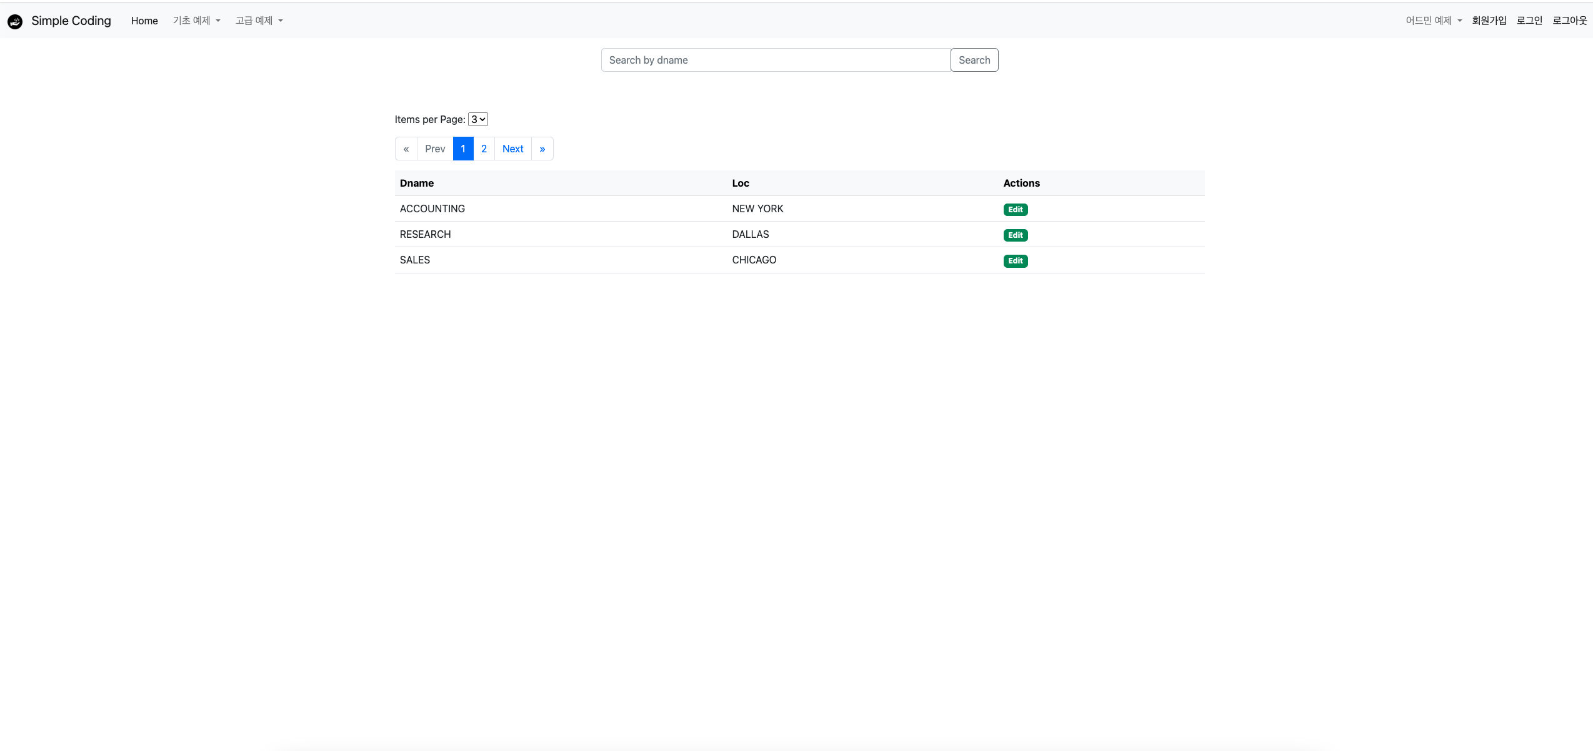Viewport: 1593px width, 751px height.
Task: Click the 로그인 login link
Action: 1529,21
